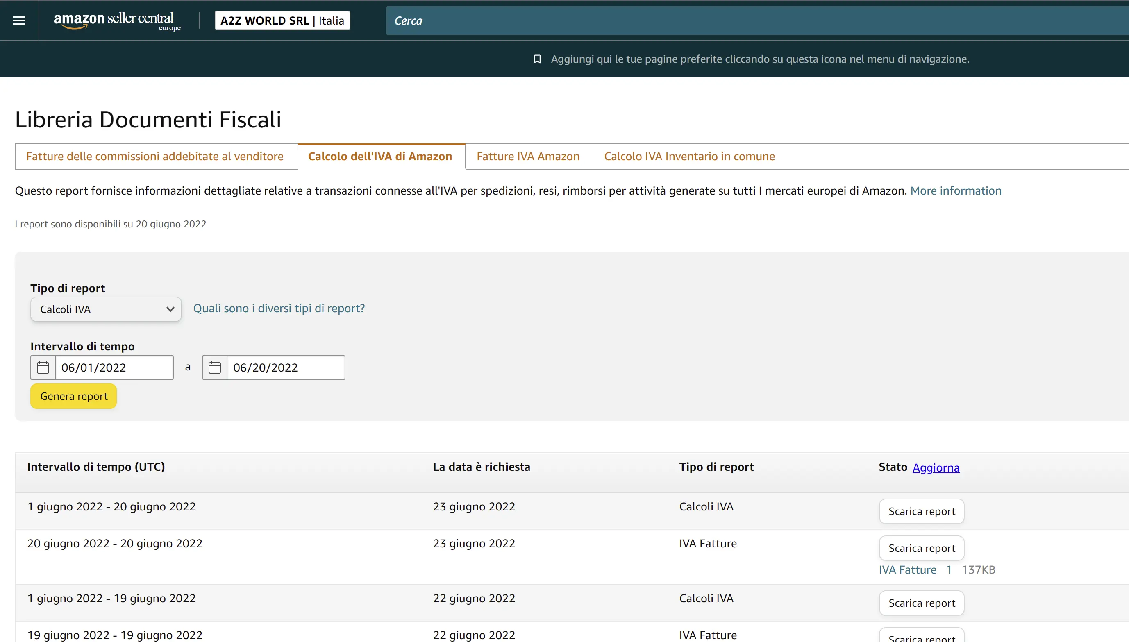Select the Calcolo dell'IVA di Amazon tab
This screenshot has width=1129, height=642.
click(x=380, y=156)
